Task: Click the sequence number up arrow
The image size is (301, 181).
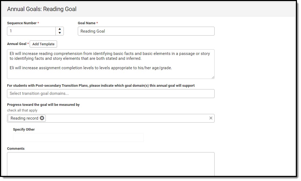Action: point(59,29)
